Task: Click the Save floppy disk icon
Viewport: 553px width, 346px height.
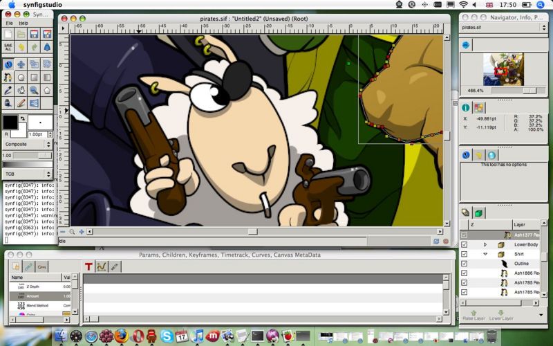Action: (x=34, y=34)
